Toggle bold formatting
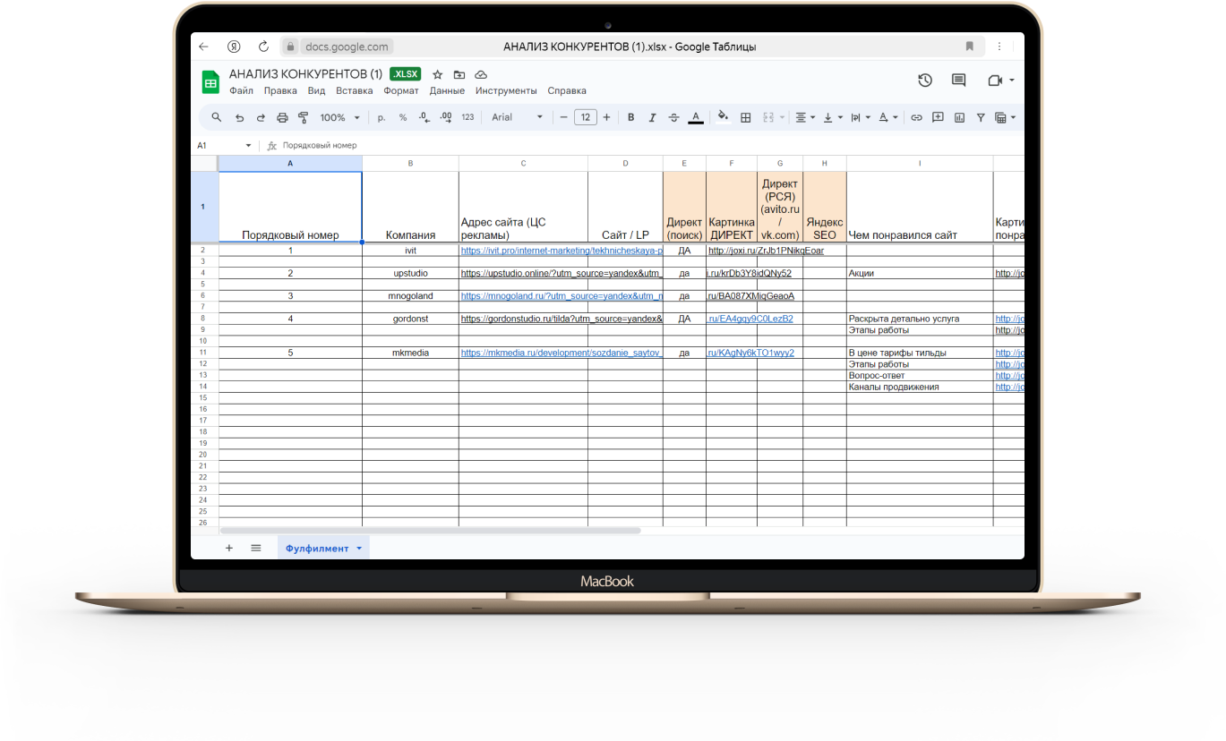Screen dimensions: 1226x741 click(630, 117)
